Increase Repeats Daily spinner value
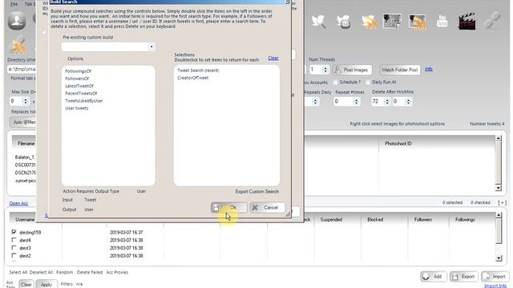 pyautogui.click(x=315, y=99)
